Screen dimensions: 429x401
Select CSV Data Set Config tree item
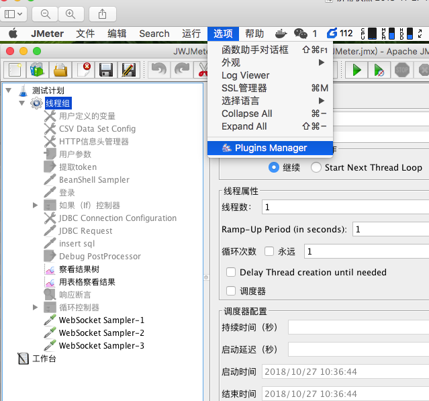click(x=97, y=129)
